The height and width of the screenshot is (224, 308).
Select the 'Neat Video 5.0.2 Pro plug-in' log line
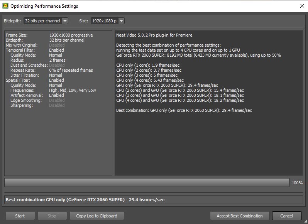pyautogui.click(x=154, y=35)
